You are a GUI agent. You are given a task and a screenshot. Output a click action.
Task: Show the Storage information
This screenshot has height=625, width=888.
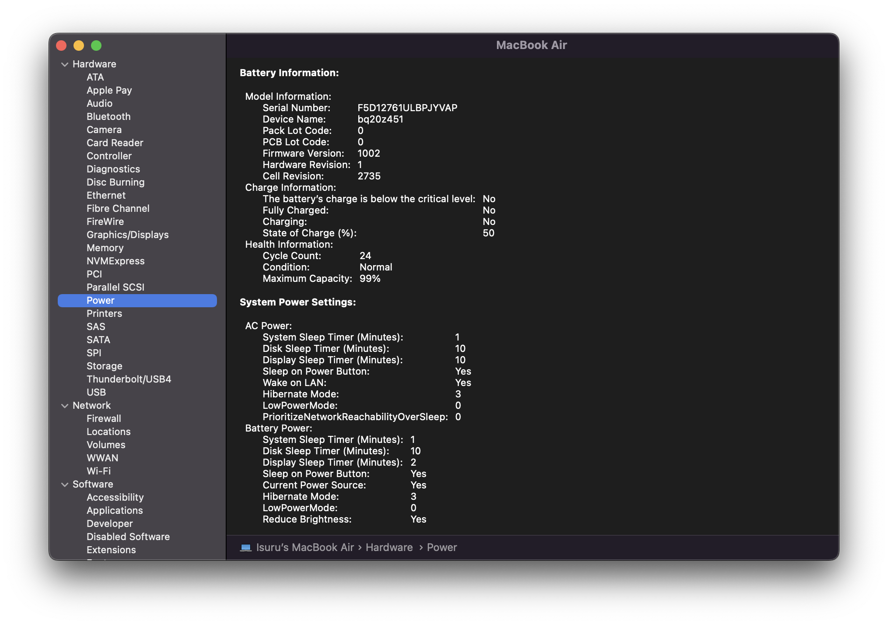click(x=104, y=366)
